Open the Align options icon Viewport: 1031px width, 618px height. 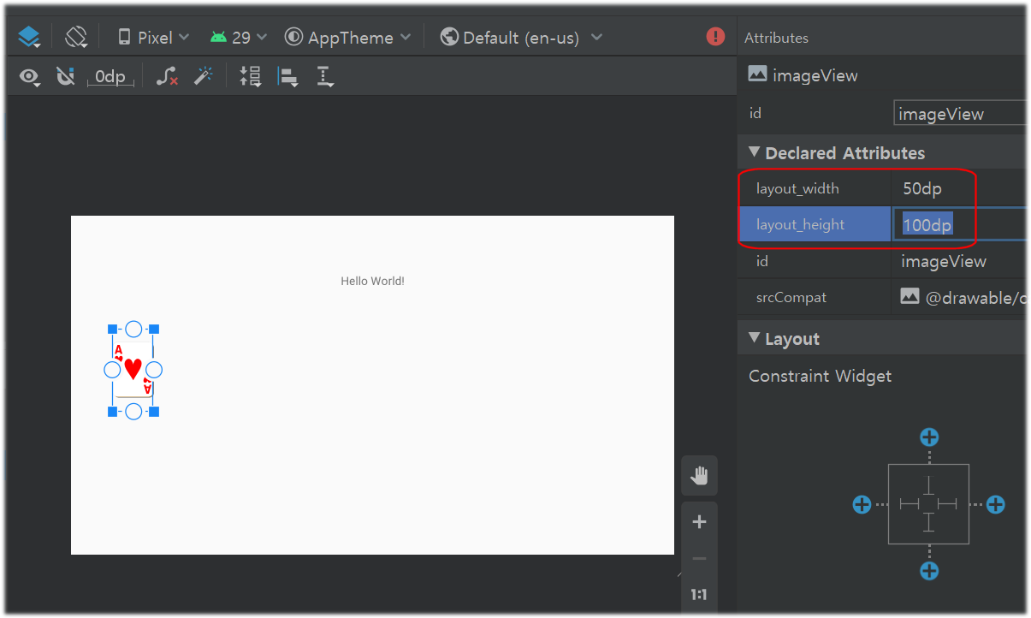coord(287,76)
